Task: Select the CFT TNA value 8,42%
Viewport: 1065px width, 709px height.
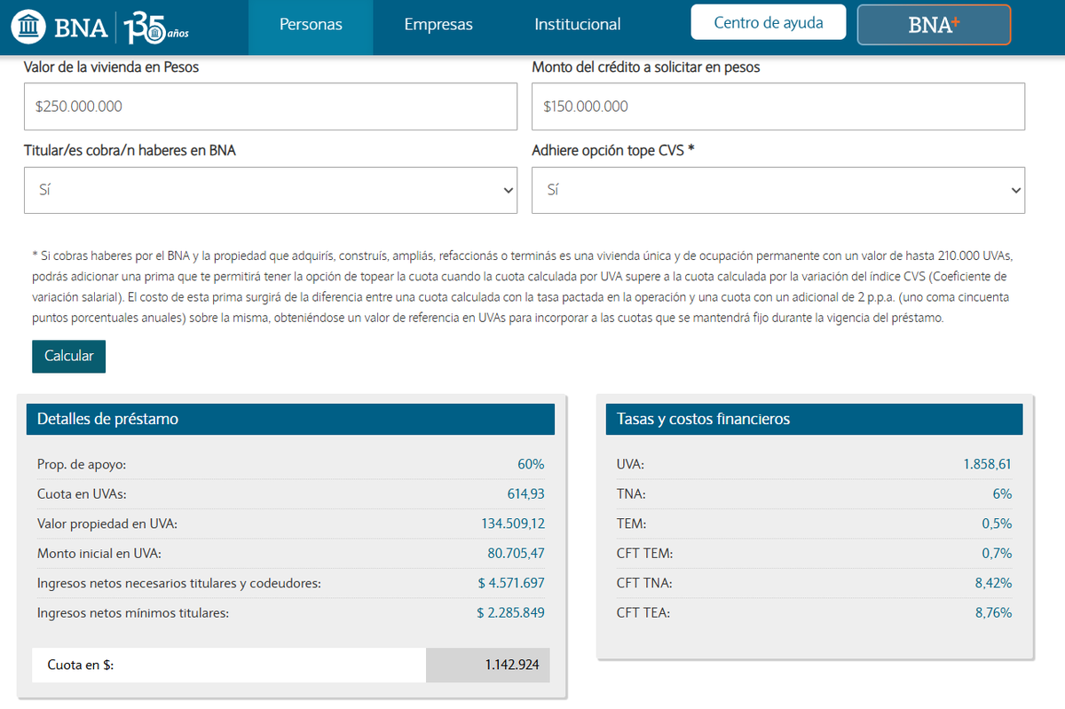Action: tap(993, 583)
